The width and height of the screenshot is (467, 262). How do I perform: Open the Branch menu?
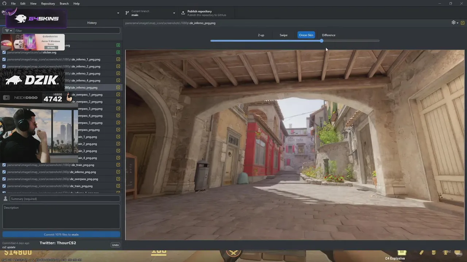coord(64,4)
